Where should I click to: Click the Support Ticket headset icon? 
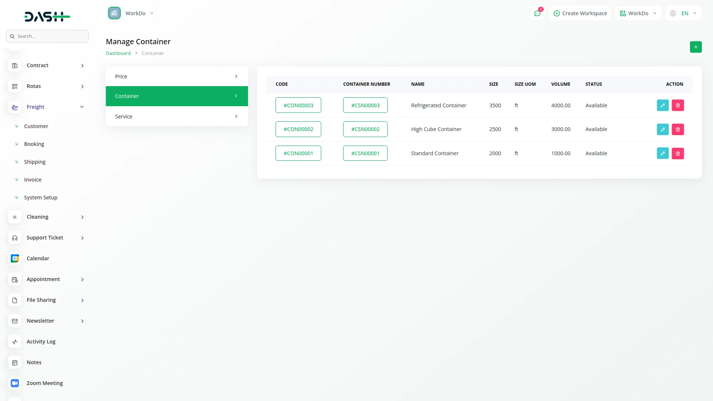(14, 238)
